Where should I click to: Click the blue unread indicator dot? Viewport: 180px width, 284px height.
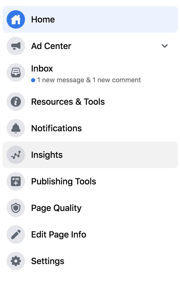click(33, 80)
